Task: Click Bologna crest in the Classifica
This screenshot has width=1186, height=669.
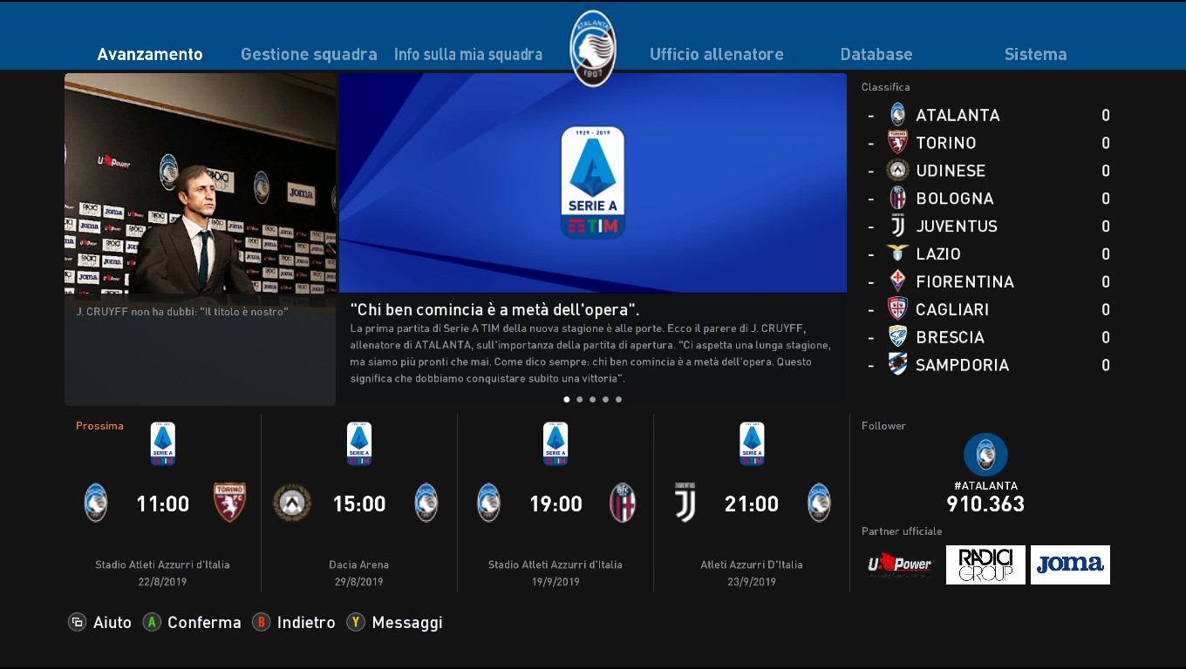Action: coord(897,198)
